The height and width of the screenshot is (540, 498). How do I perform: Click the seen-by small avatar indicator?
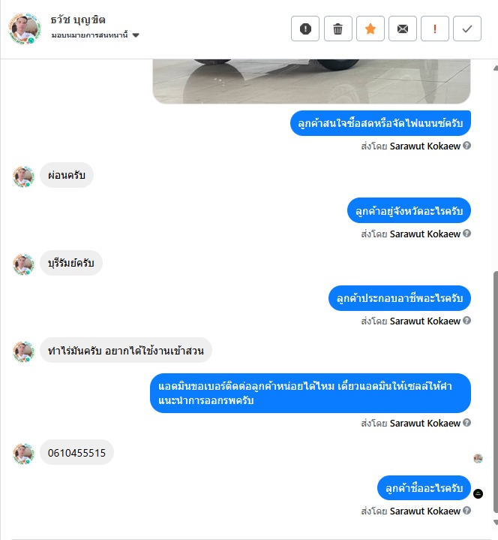(x=478, y=458)
